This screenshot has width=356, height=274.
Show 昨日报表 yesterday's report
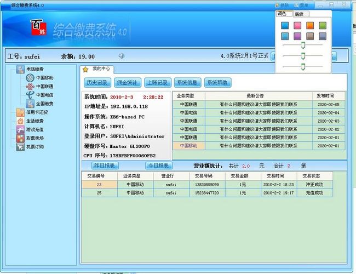(105, 165)
